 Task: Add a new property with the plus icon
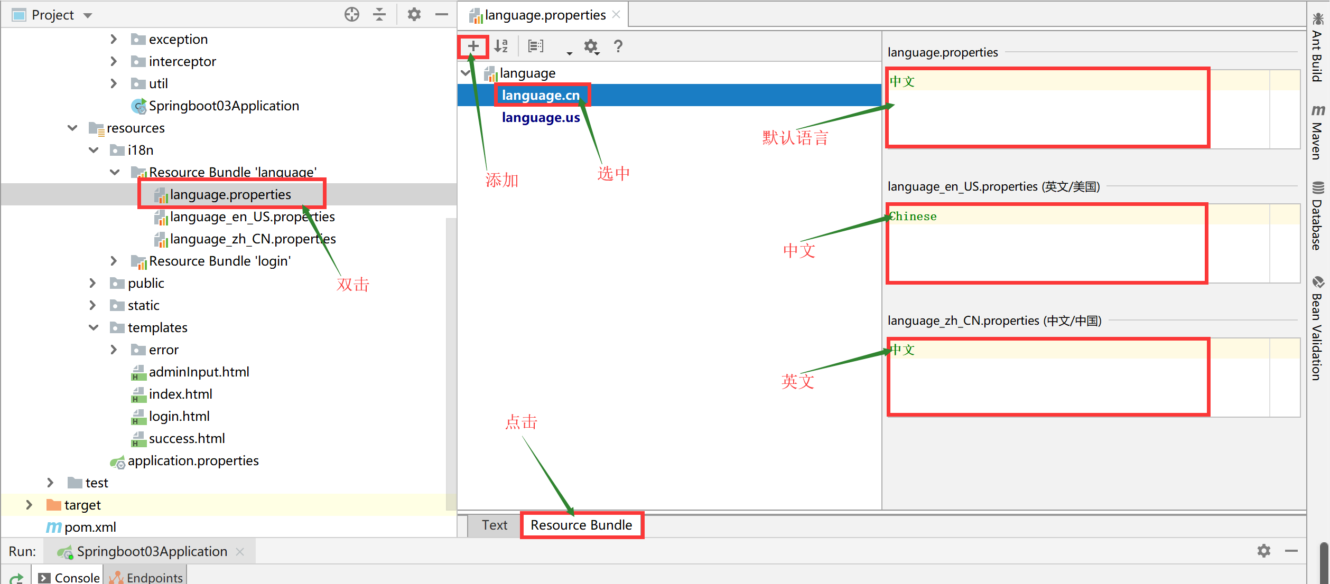coord(472,46)
